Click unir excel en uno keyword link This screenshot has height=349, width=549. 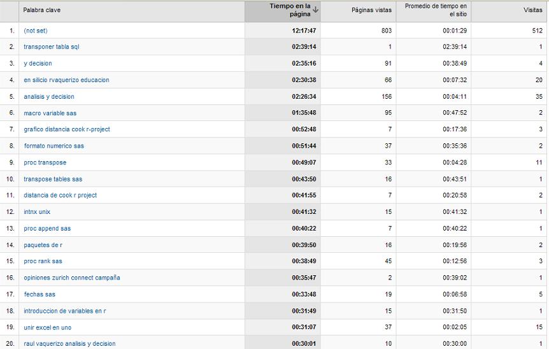(48, 327)
